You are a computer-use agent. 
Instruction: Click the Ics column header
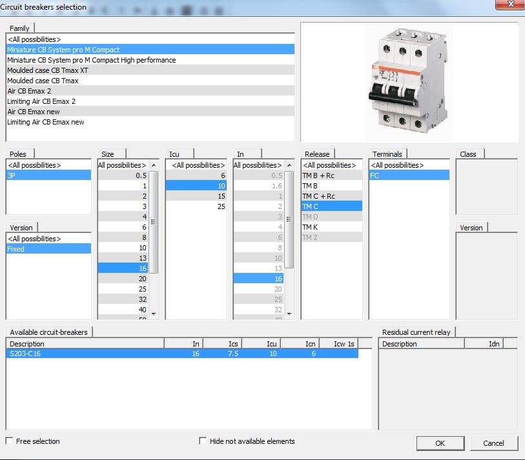223,344
